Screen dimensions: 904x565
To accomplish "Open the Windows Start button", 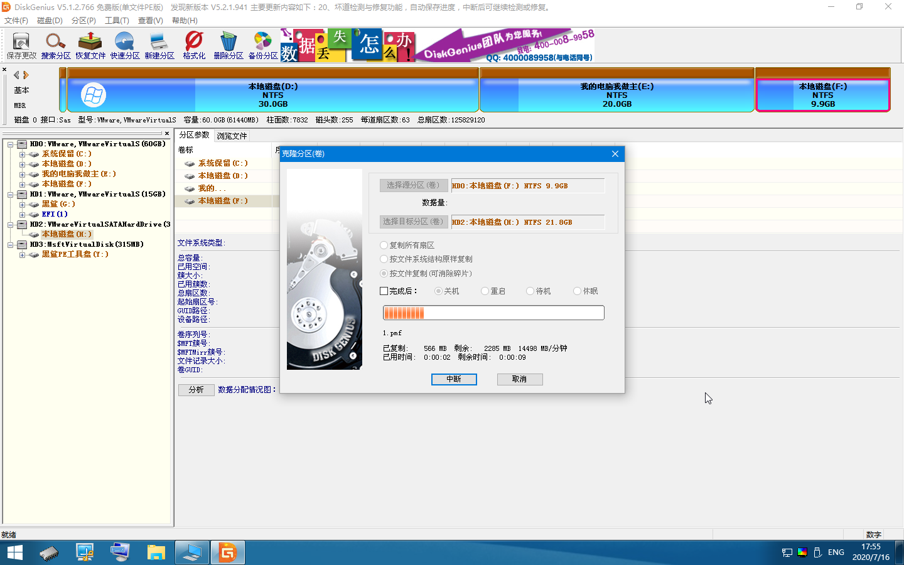I will [14, 552].
